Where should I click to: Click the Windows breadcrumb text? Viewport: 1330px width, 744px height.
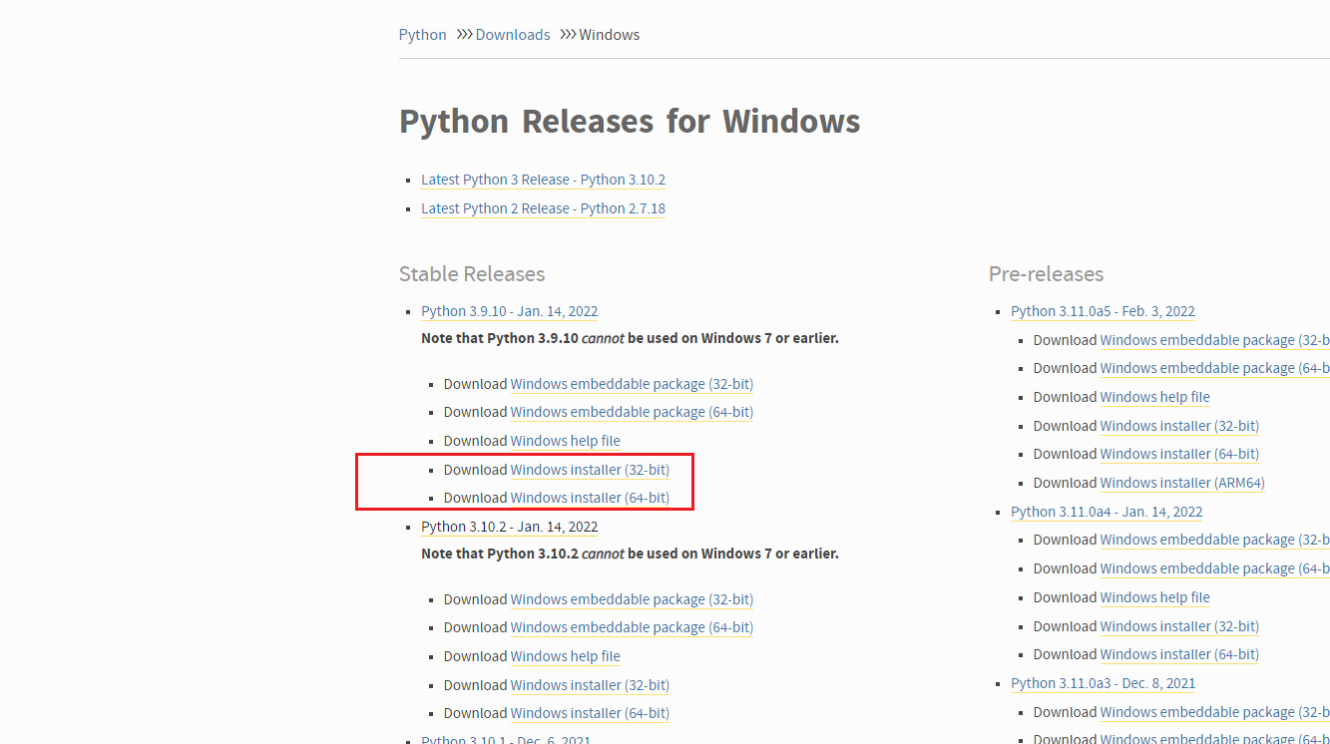tap(610, 34)
